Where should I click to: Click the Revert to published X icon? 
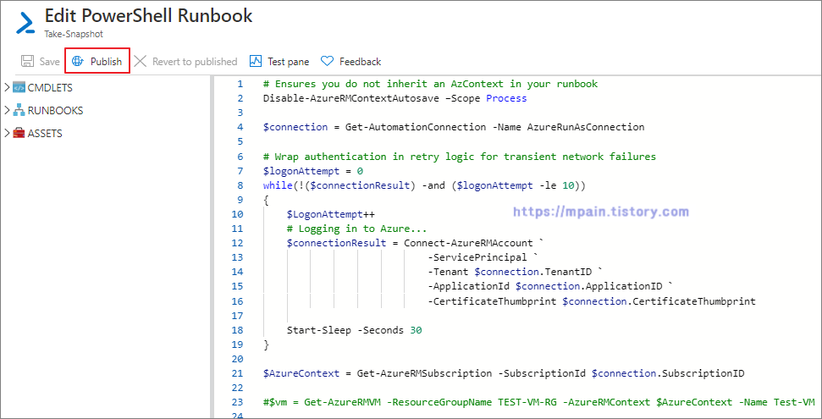140,61
